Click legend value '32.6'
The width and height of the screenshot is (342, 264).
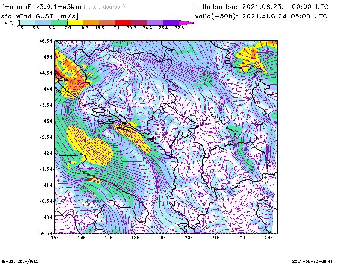(x=179, y=28)
